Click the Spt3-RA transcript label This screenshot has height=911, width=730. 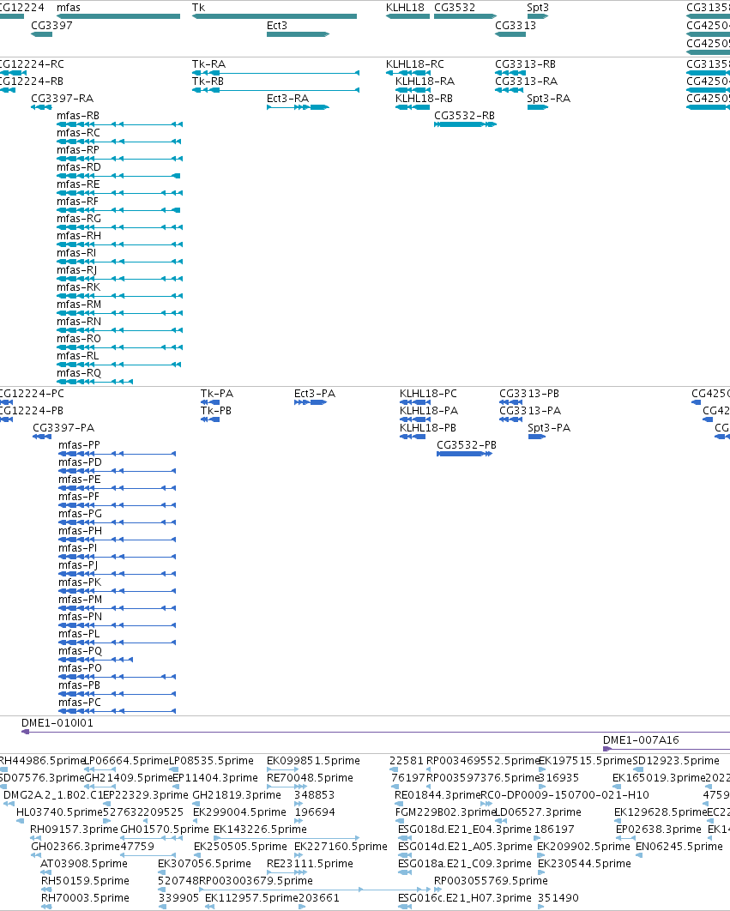[549, 98]
